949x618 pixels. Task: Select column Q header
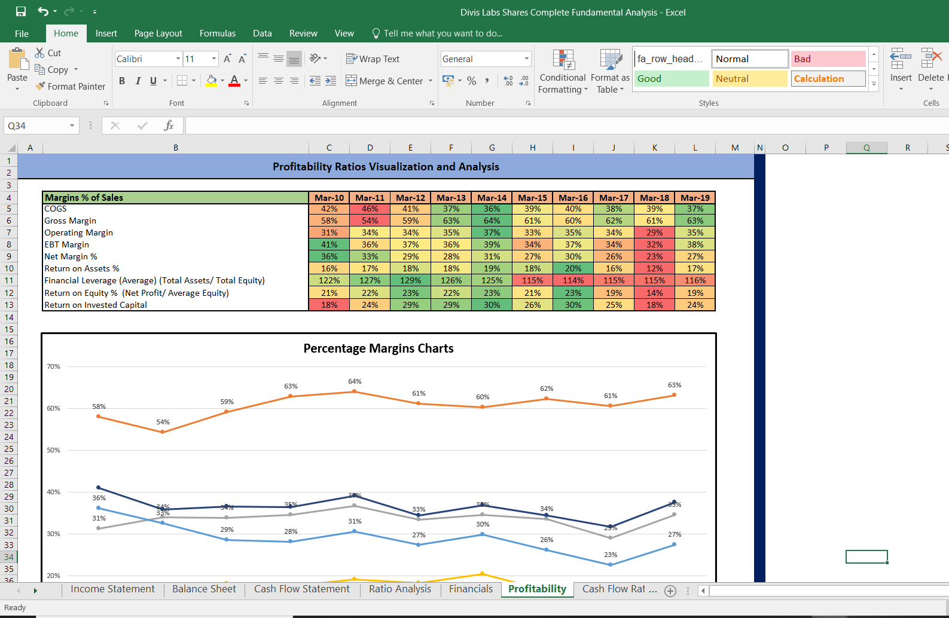(866, 148)
